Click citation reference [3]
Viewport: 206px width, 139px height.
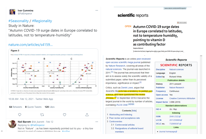pos(115,97)
